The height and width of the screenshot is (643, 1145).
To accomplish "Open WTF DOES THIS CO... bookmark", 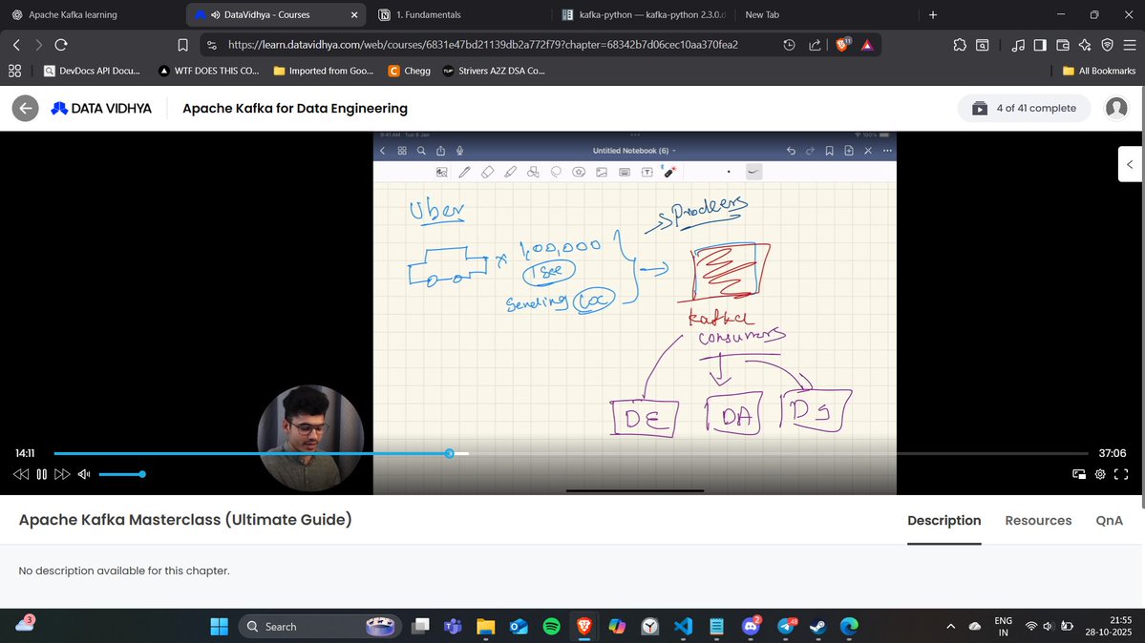I will [209, 71].
